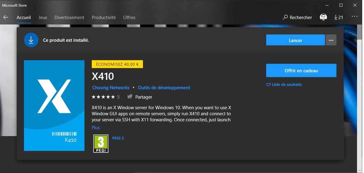364x173 pixels.
Task: Open the user profile avatar
Action: pos(323,17)
